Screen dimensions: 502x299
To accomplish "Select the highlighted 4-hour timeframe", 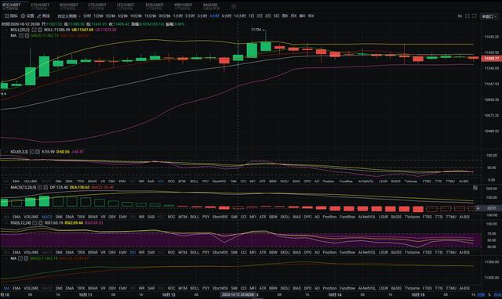I will [214, 16].
